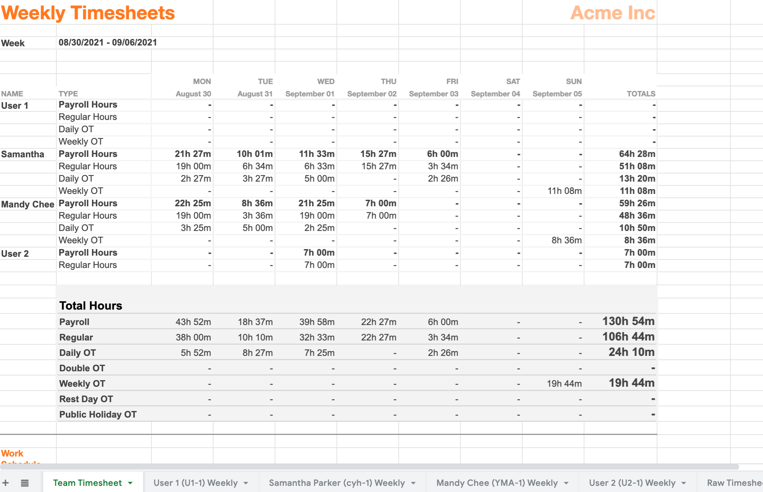Select Samantha's total payroll hours 64h 28m
Screen dimensions: 763x492
[637, 154]
